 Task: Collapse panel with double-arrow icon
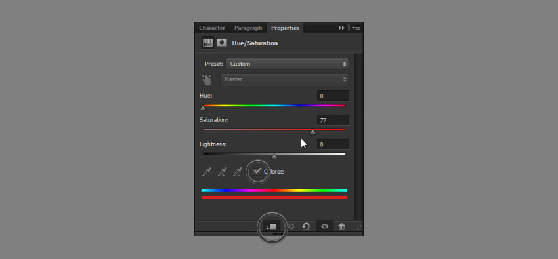coord(341,28)
